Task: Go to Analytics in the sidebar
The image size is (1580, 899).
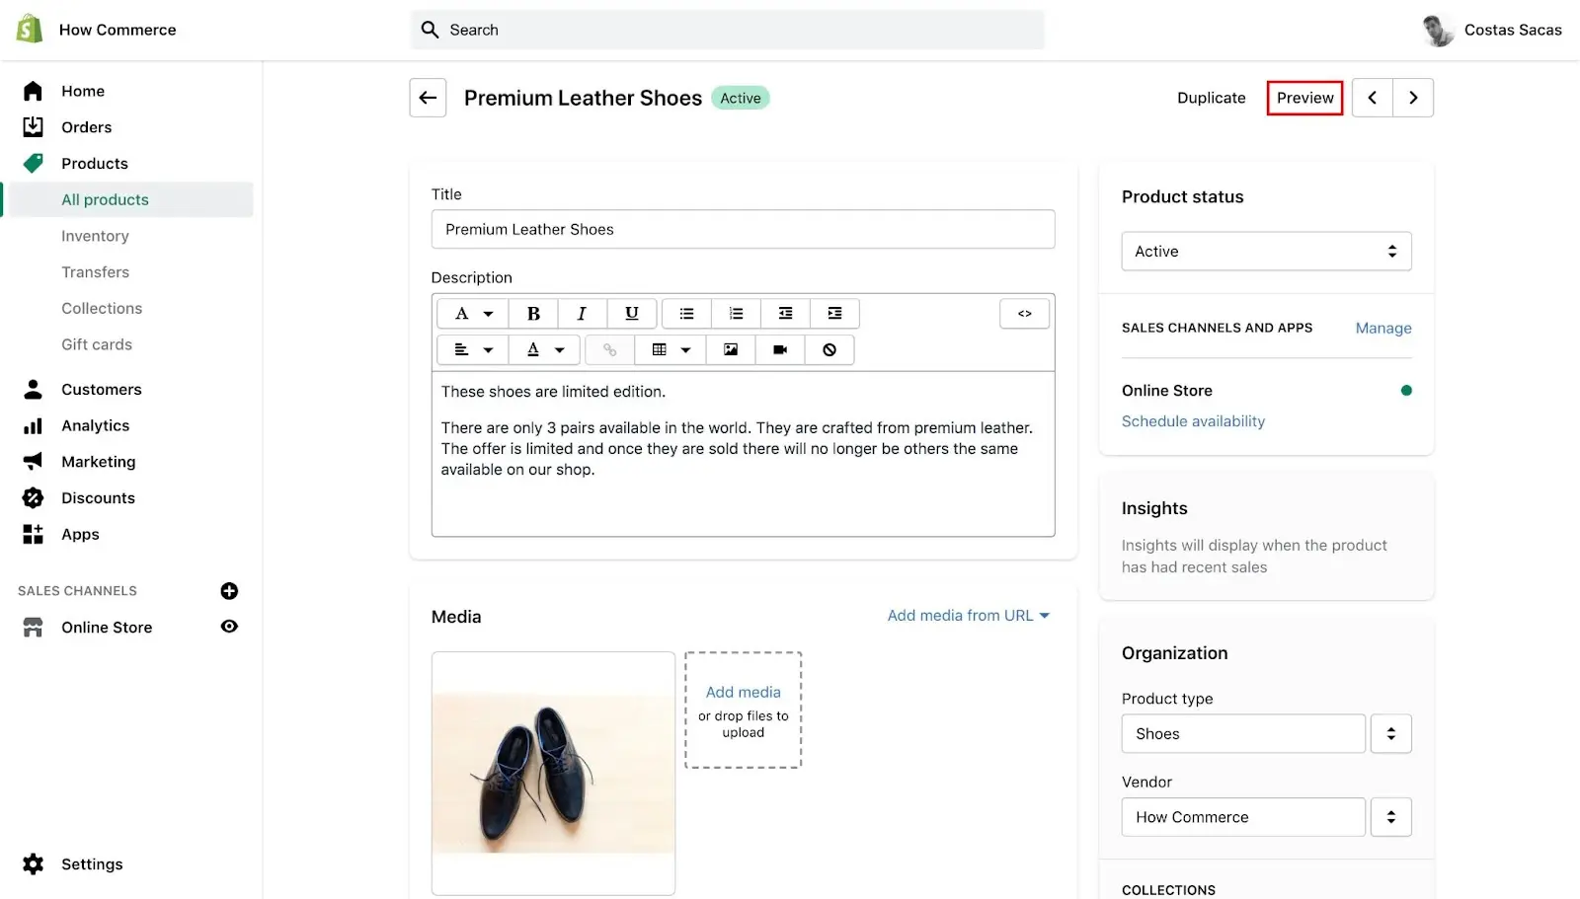Action: (95, 425)
